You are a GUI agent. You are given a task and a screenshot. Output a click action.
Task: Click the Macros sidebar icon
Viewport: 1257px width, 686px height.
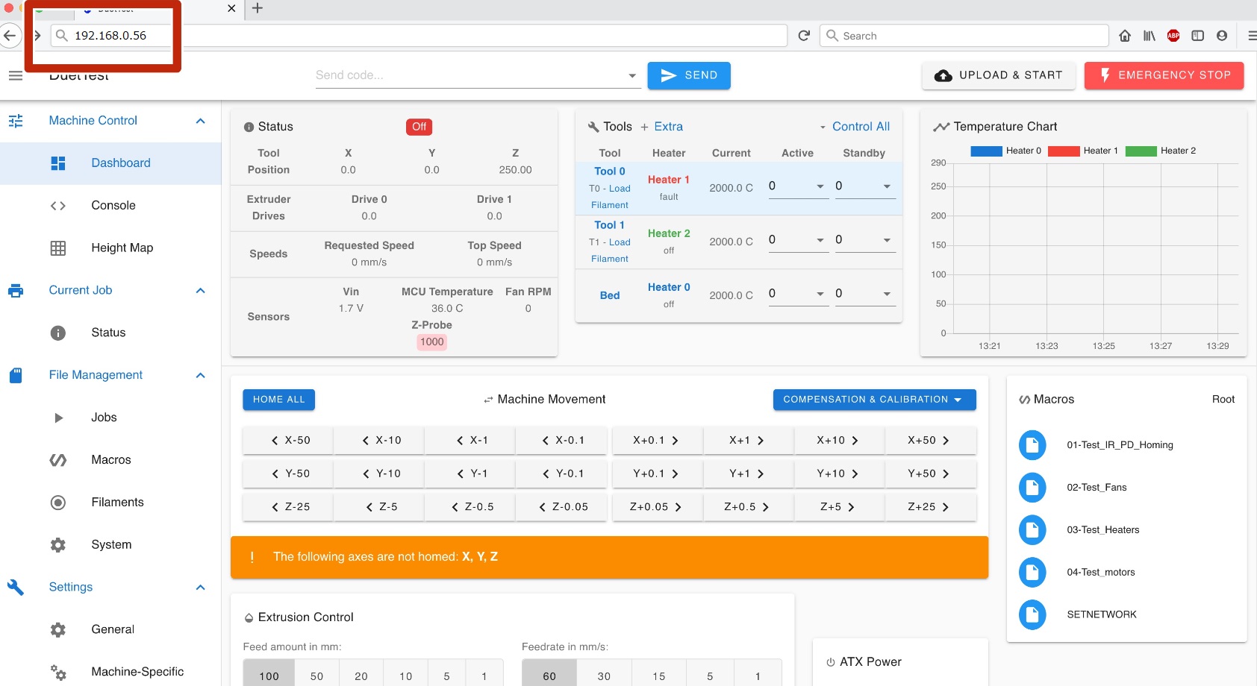(58, 460)
